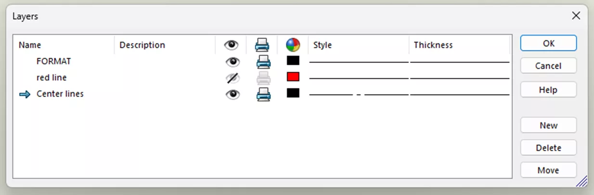Click the printer icon in the column header

pyautogui.click(x=262, y=45)
